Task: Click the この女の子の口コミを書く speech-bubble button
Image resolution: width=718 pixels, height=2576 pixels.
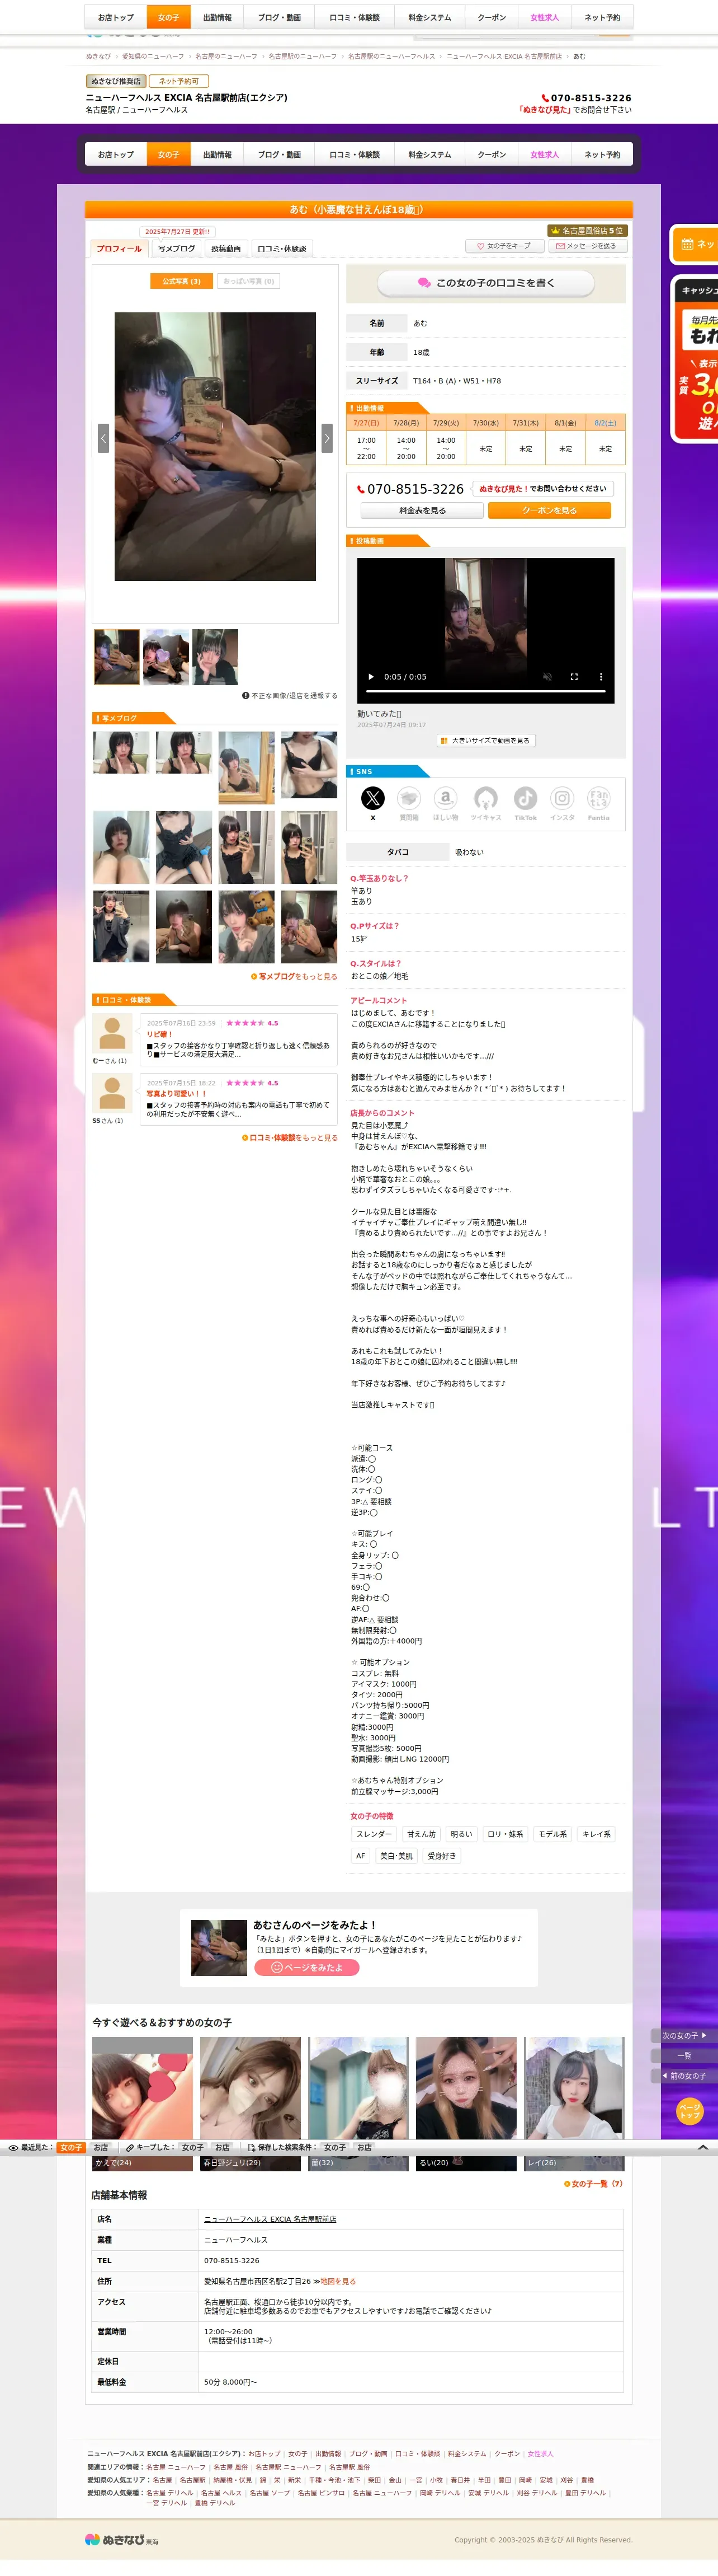Action: [x=485, y=283]
